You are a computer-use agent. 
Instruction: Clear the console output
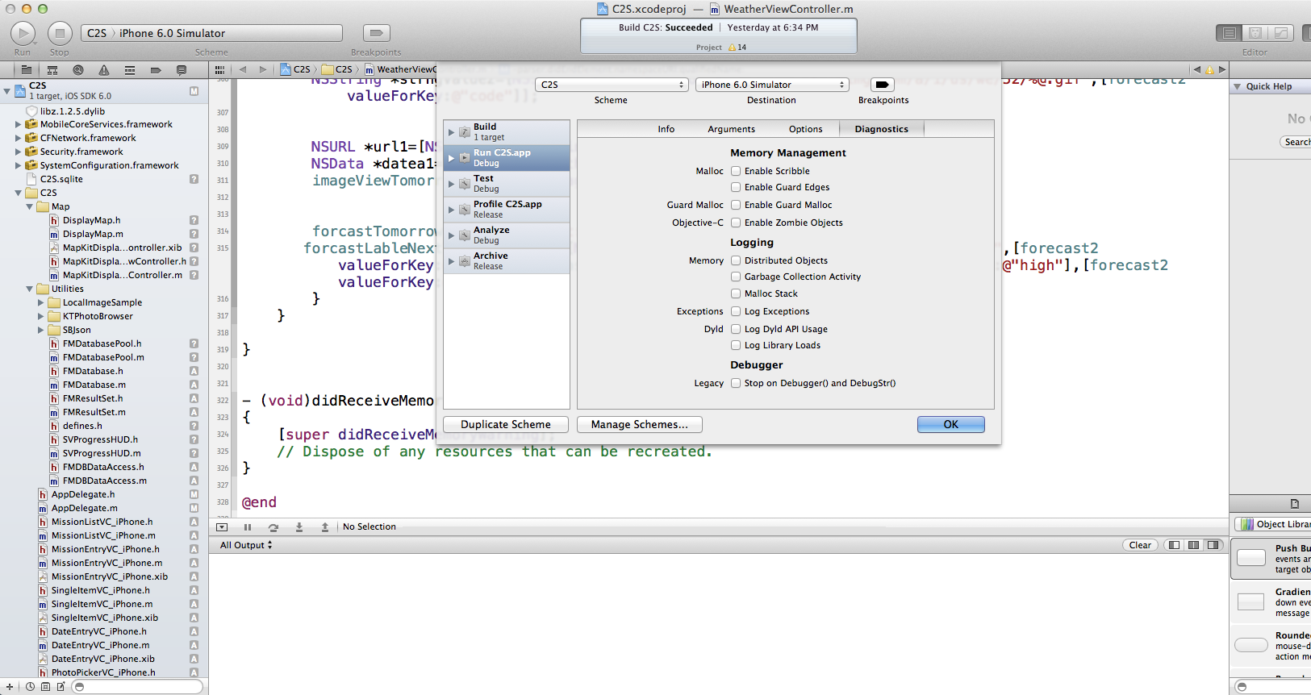click(1140, 545)
